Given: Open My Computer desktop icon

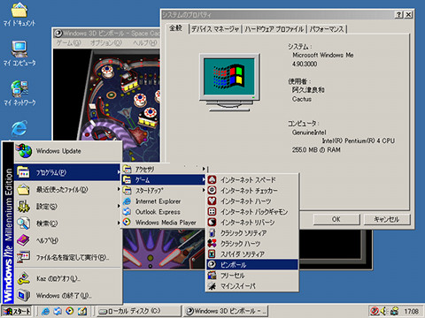Looking at the screenshot, I should point(19,54).
